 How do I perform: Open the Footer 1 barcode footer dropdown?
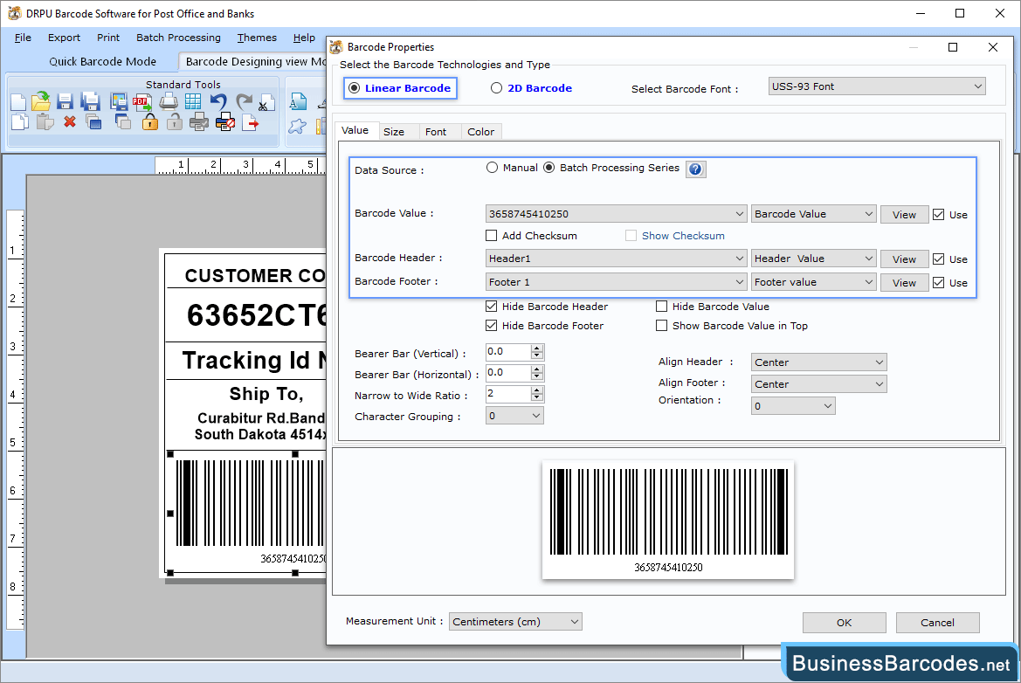click(616, 282)
